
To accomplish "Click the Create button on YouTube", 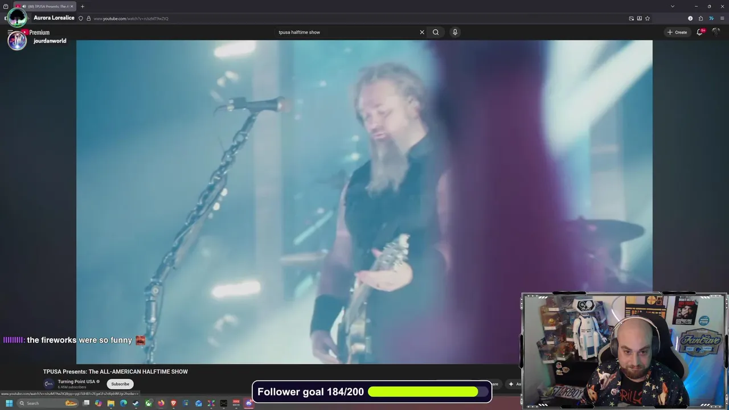I will pos(677,32).
